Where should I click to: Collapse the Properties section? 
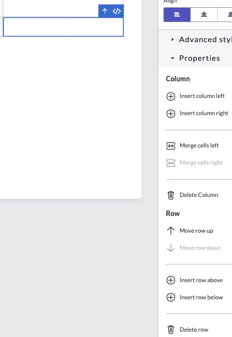click(x=195, y=58)
